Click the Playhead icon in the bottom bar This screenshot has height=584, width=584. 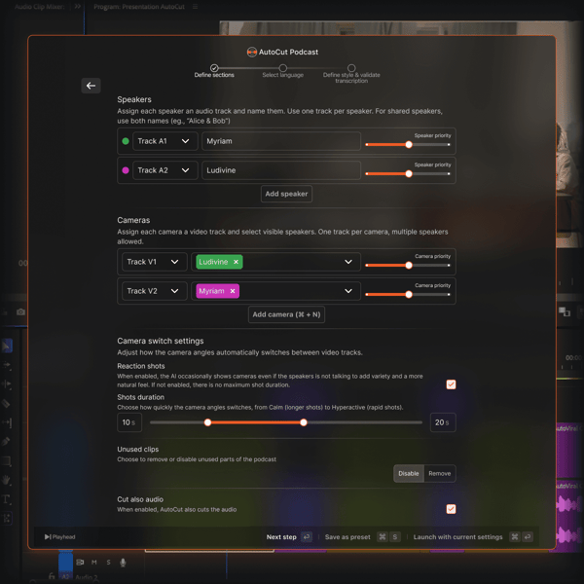pos(48,536)
